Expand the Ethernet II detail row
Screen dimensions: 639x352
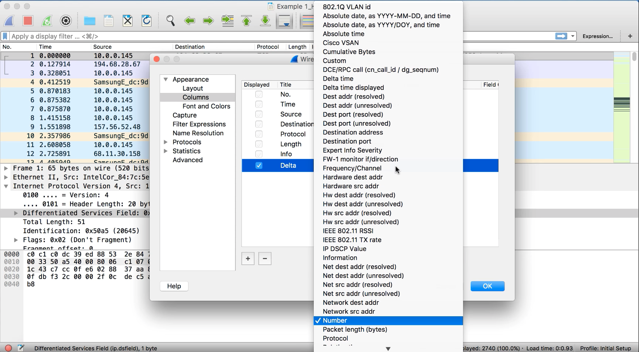pos(6,177)
